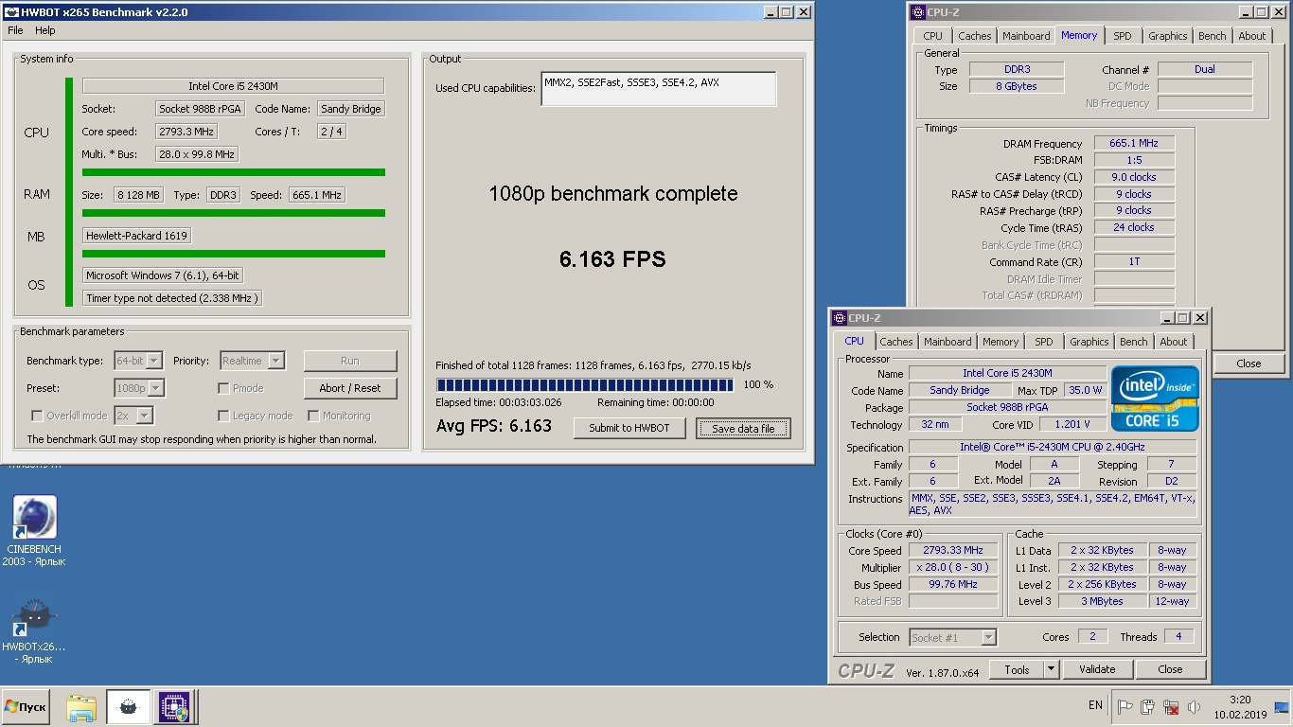The width and height of the screenshot is (1293, 727).
Task: Switch to CPU-Z taskbar item
Action: [x=174, y=707]
